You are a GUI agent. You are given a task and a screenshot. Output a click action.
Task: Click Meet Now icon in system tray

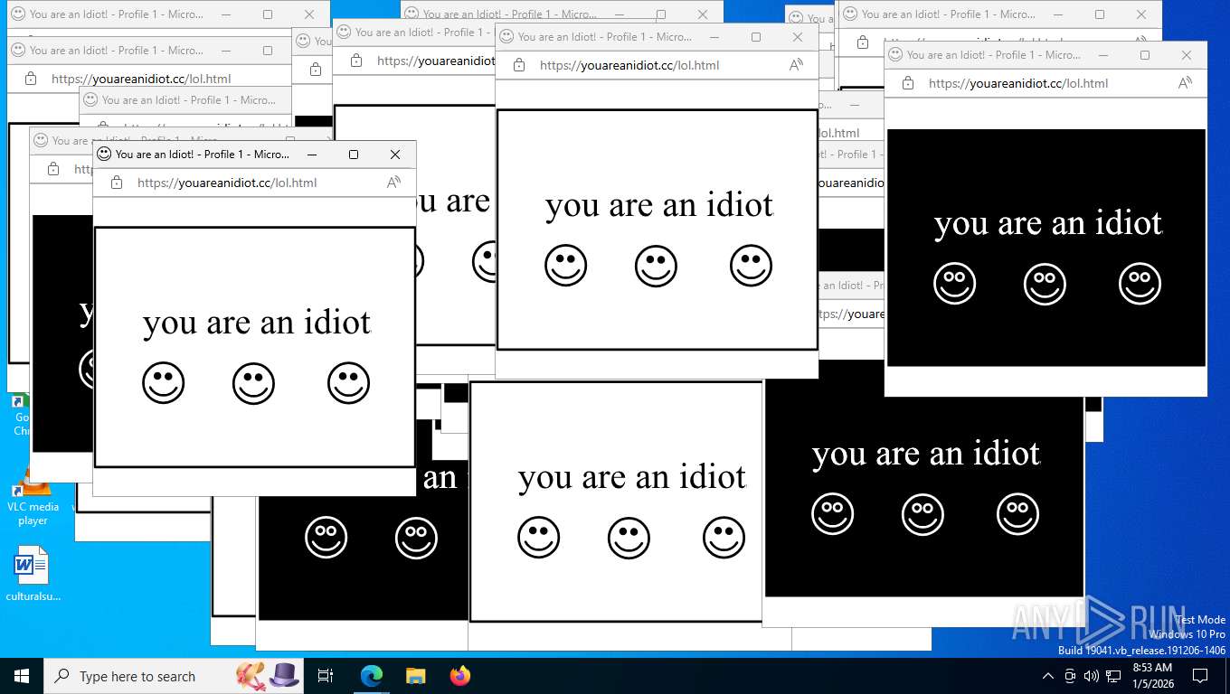coord(1070,676)
